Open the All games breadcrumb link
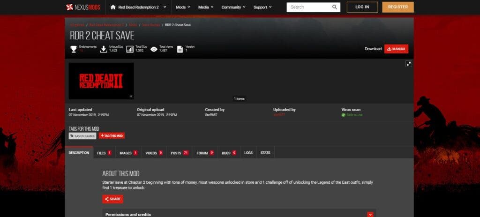This screenshot has width=480, height=217. [x=77, y=25]
